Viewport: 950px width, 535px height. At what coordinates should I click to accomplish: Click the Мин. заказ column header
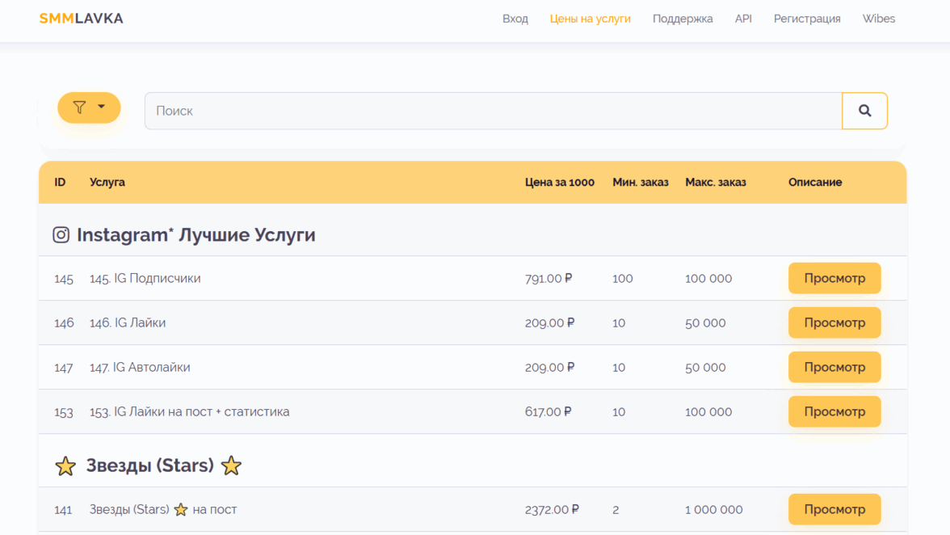click(x=641, y=183)
